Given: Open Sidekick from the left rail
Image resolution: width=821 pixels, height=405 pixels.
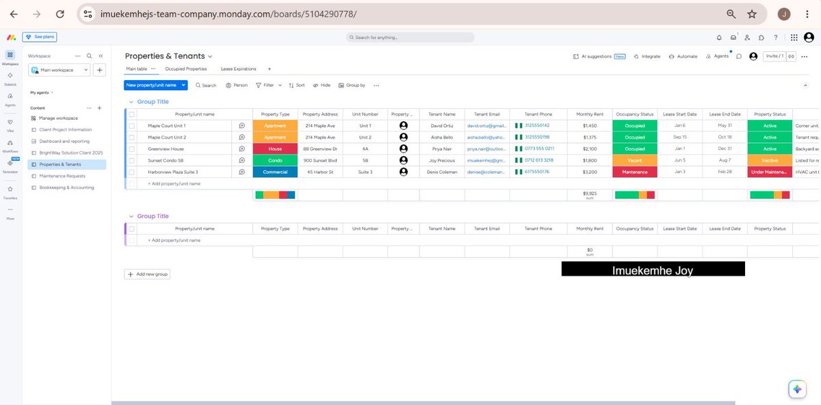Looking at the screenshot, I should (x=10, y=79).
